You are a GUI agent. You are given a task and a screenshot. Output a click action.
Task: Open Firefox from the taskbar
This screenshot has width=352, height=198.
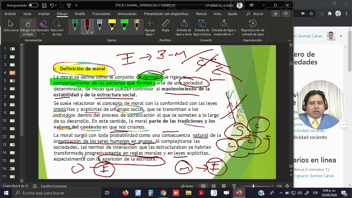(x=125, y=193)
